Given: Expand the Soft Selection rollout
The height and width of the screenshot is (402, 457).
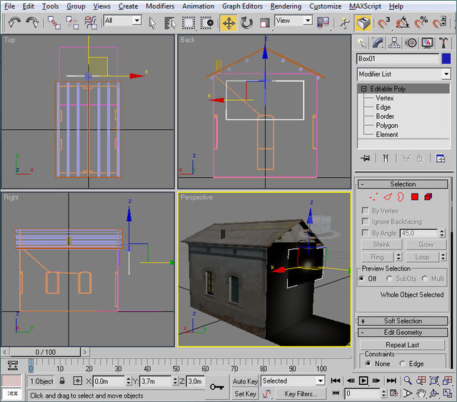Looking at the screenshot, I should [403, 321].
